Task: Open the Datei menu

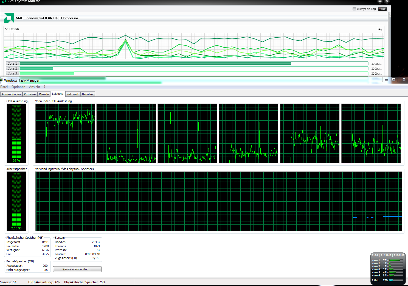Action: pyautogui.click(x=4, y=87)
